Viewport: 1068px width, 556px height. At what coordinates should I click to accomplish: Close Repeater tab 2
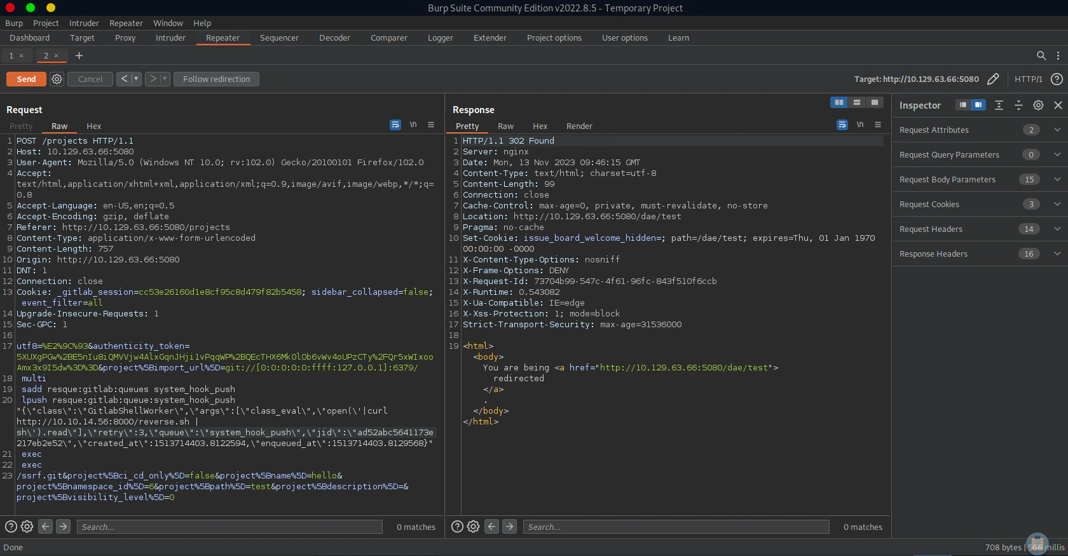point(56,55)
